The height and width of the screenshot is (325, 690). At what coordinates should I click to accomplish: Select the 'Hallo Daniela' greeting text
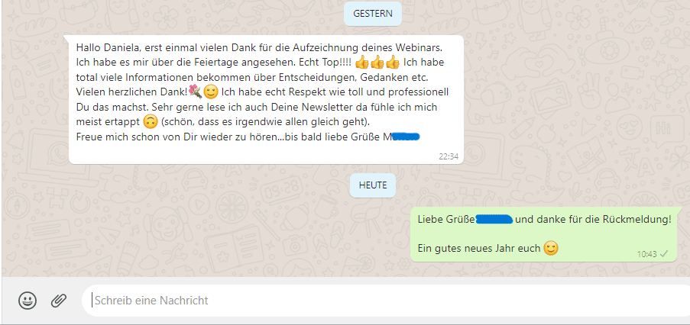click(x=103, y=47)
